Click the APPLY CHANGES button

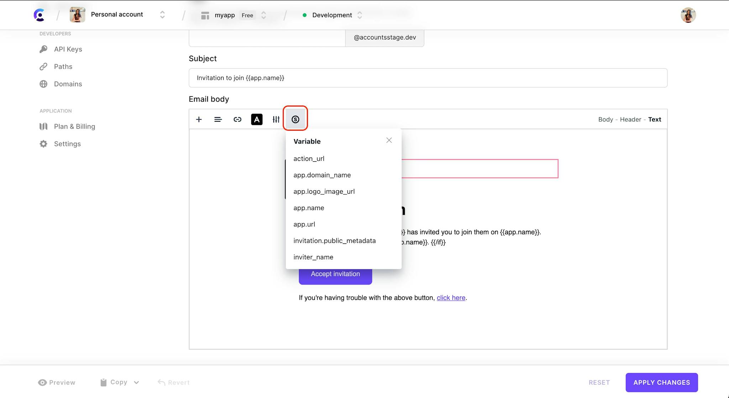point(661,382)
